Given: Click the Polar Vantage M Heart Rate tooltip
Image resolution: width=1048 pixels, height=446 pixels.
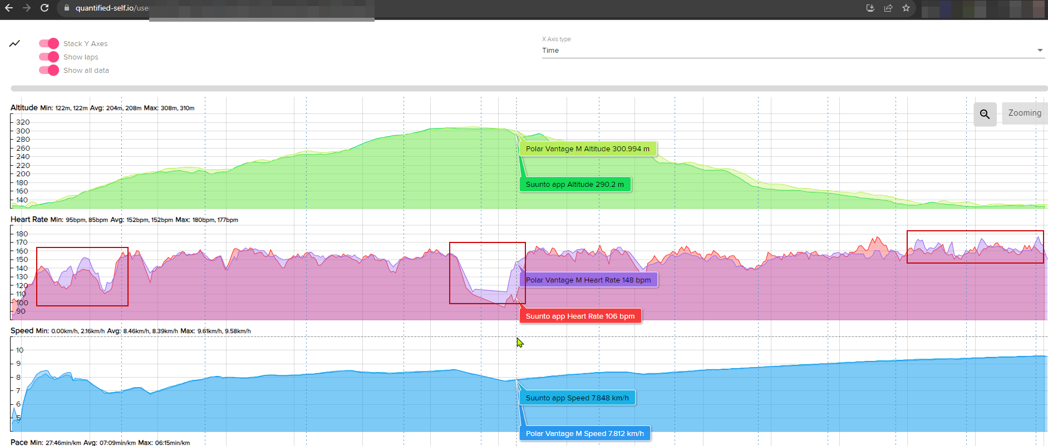Looking at the screenshot, I should pos(588,280).
